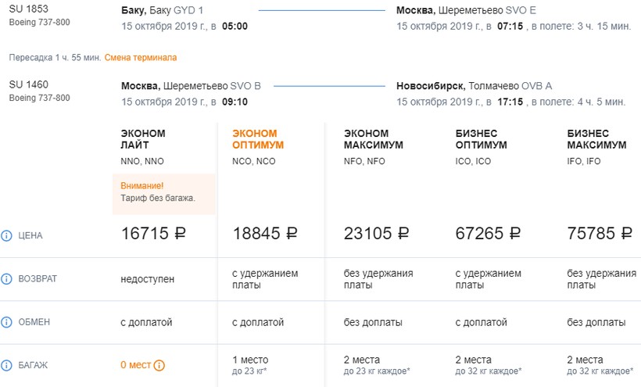Select the 18845 ₽ price
The width and height of the screenshot is (641, 387).
pyautogui.click(x=266, y=233)
